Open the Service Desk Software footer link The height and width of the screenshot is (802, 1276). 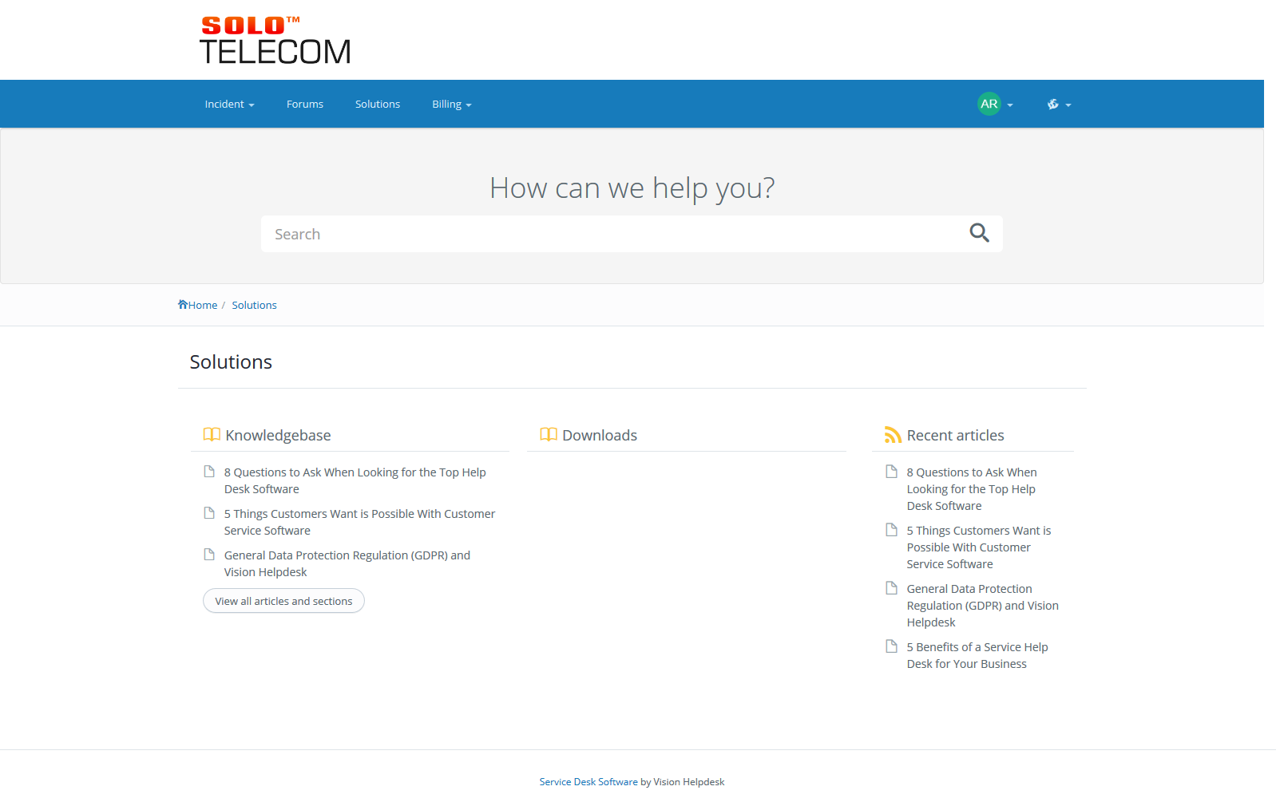(x=588, y=782)
